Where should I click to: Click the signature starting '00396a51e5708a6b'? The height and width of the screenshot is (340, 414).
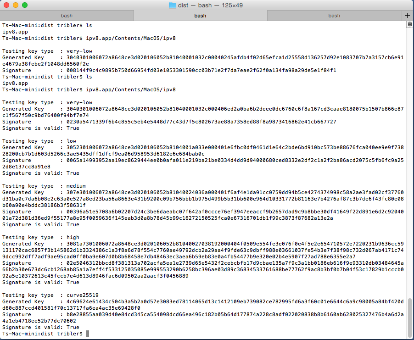pyautogui.click(x=235, y=212)
